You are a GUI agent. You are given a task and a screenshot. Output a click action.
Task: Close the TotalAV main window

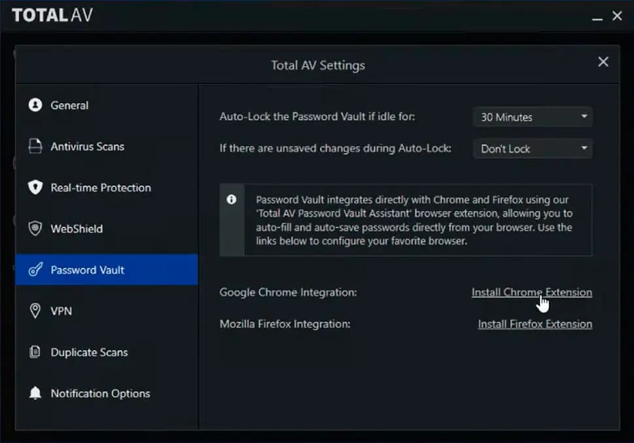coord(616,16)
